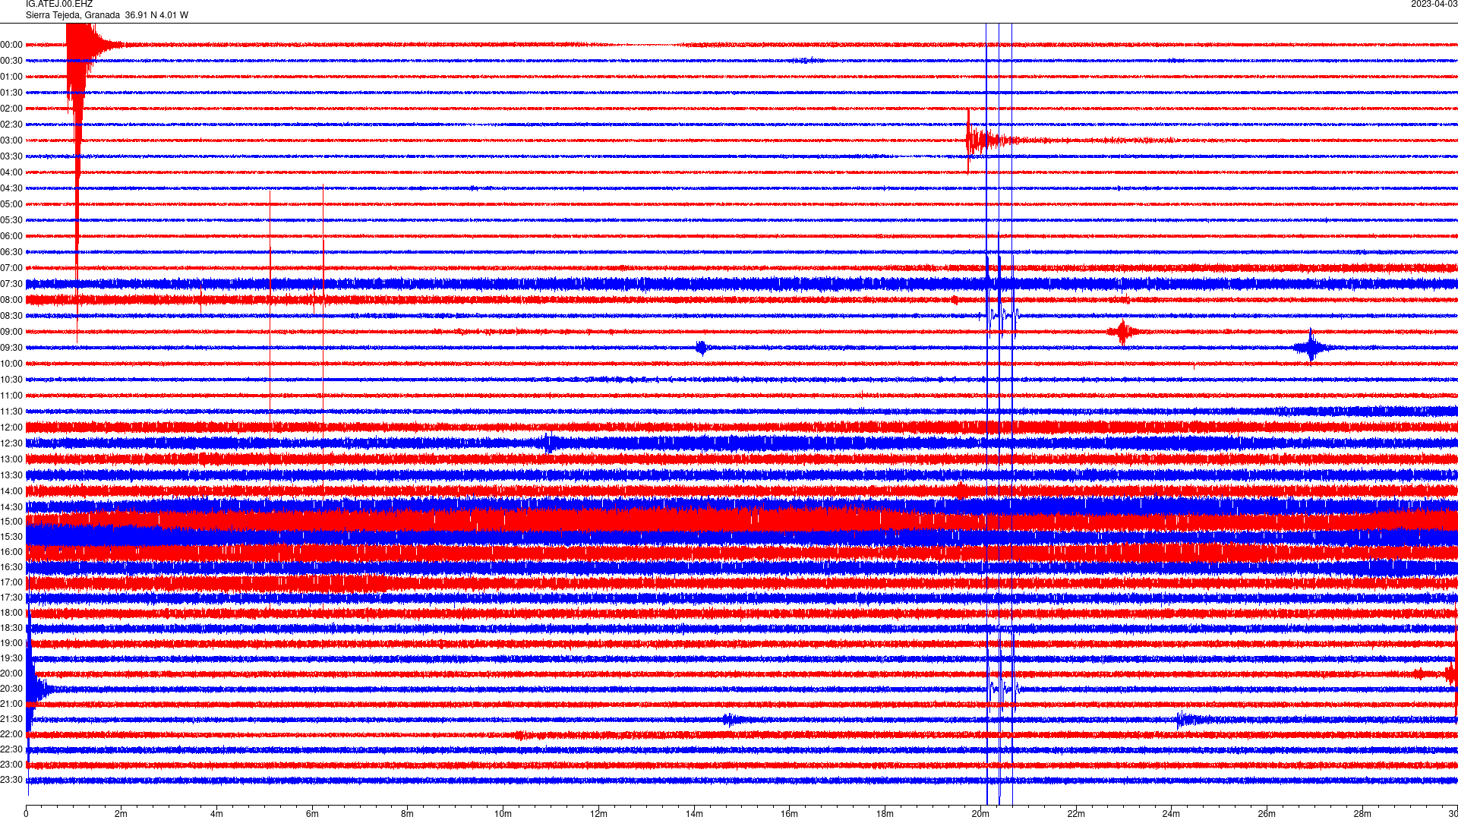The height and width of the screenshot is (820, 1458).
Task: Select the 06:30 time row label
Action: click(11, 252)
